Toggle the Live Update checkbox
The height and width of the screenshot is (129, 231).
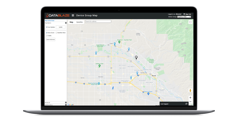(47, 27)
